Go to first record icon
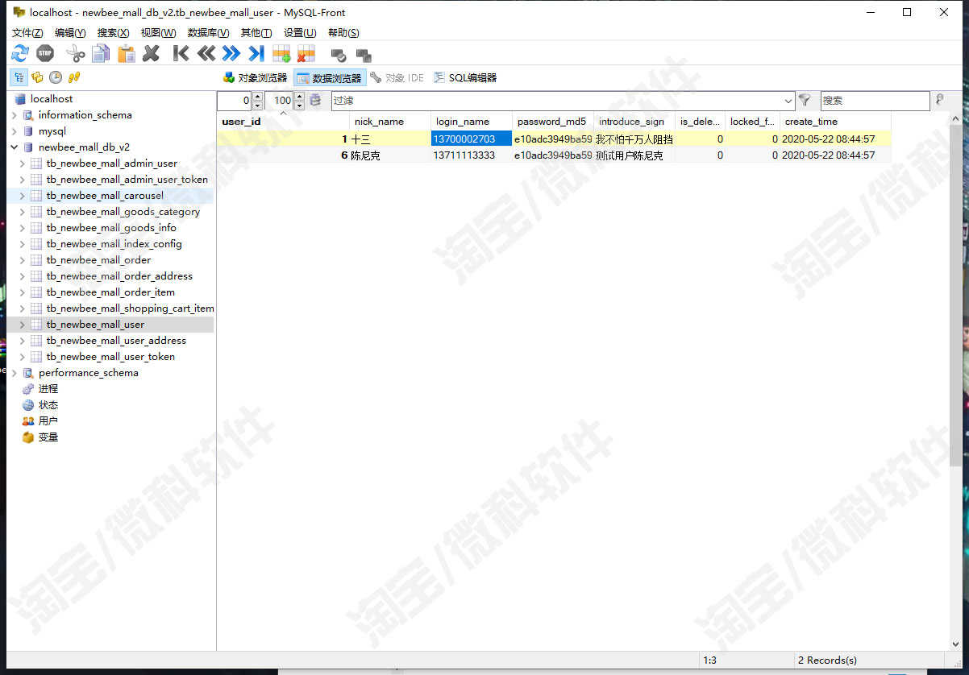The height and width of the screenshot is (675, 969). pyautogui.click(x=181, y=54)
